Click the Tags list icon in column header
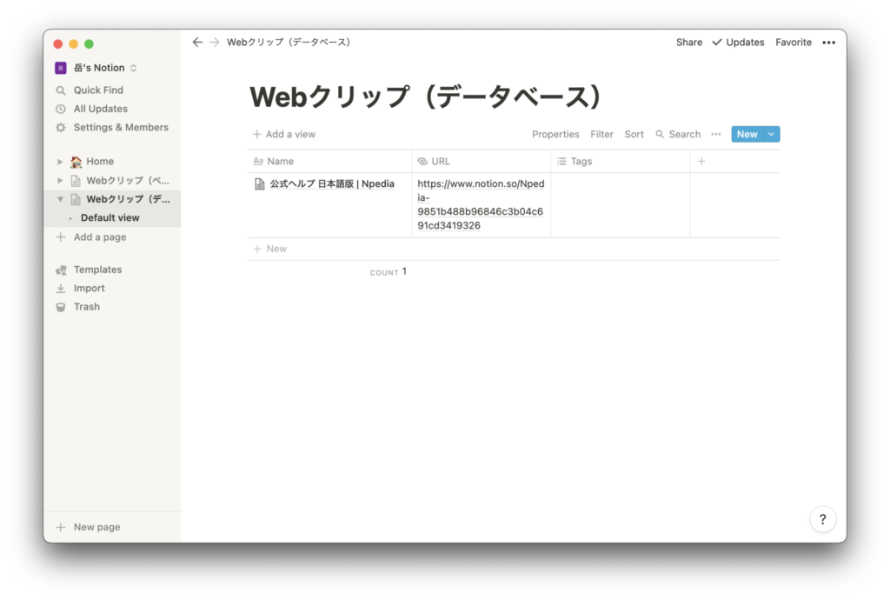Viewport: 890px width, 600px height. (561, 161)
